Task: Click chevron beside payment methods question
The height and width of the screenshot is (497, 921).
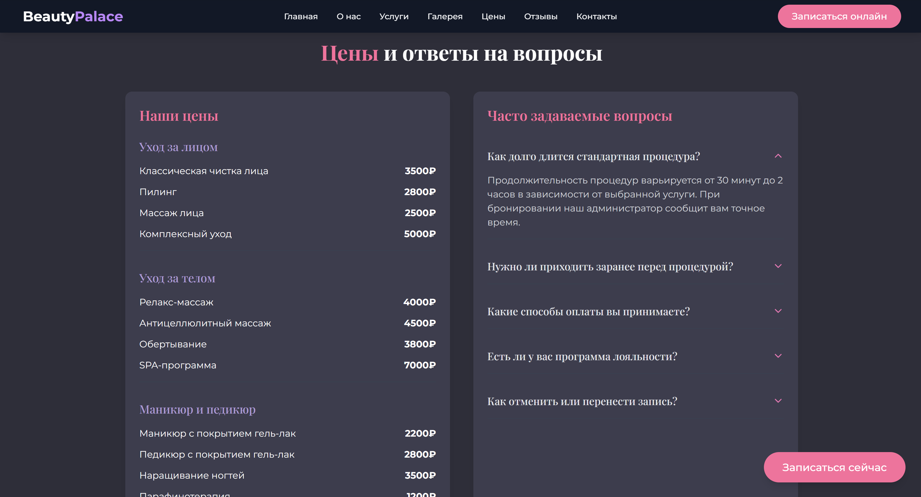Action: [778, 311]
